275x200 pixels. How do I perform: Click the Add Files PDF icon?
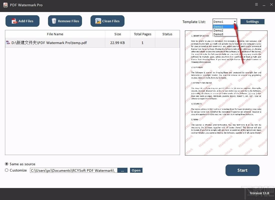click(x=14, y=21)
